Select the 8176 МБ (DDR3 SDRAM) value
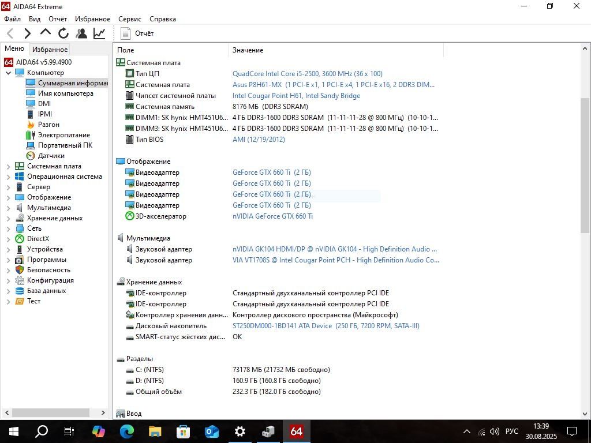 [270, 107]
